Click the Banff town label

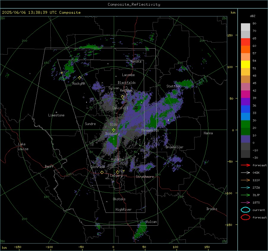[49, 167]
